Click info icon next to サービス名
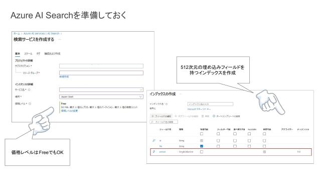 pos(29,89)
